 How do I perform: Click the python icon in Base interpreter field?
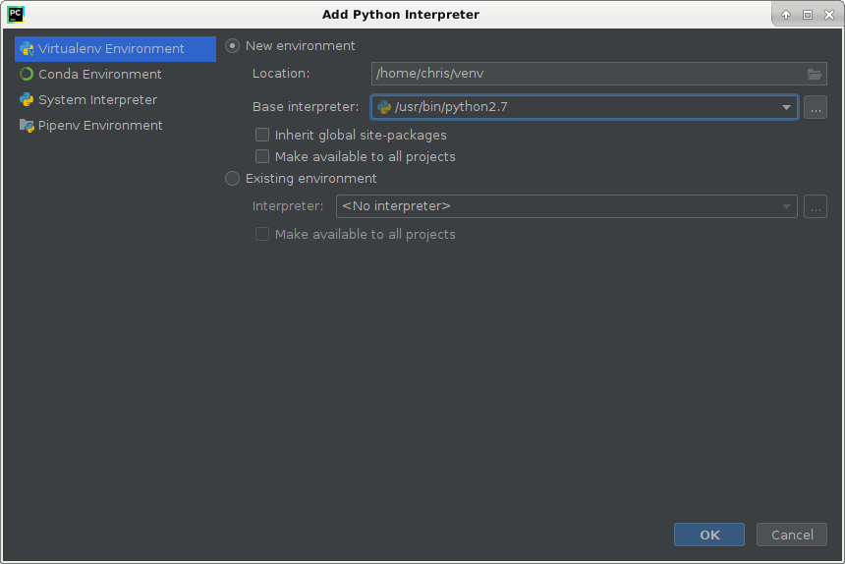pyautogui.click(x=384, y=107)
